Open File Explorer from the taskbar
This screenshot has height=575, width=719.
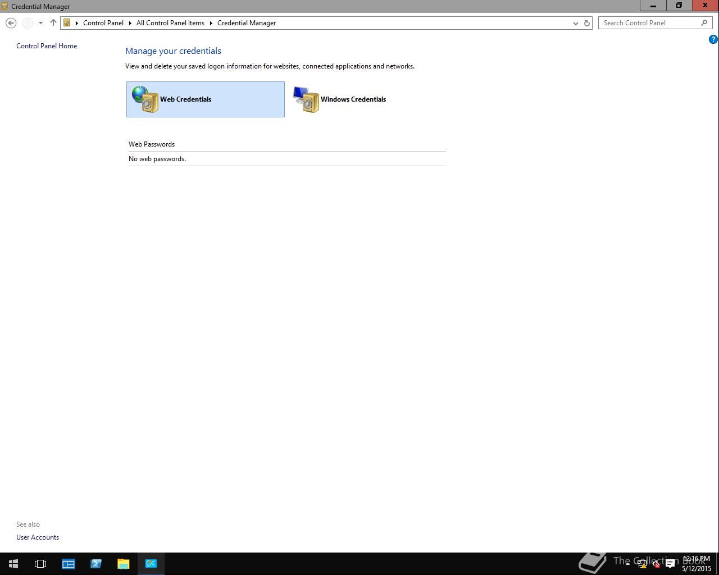tap(123, 564)
